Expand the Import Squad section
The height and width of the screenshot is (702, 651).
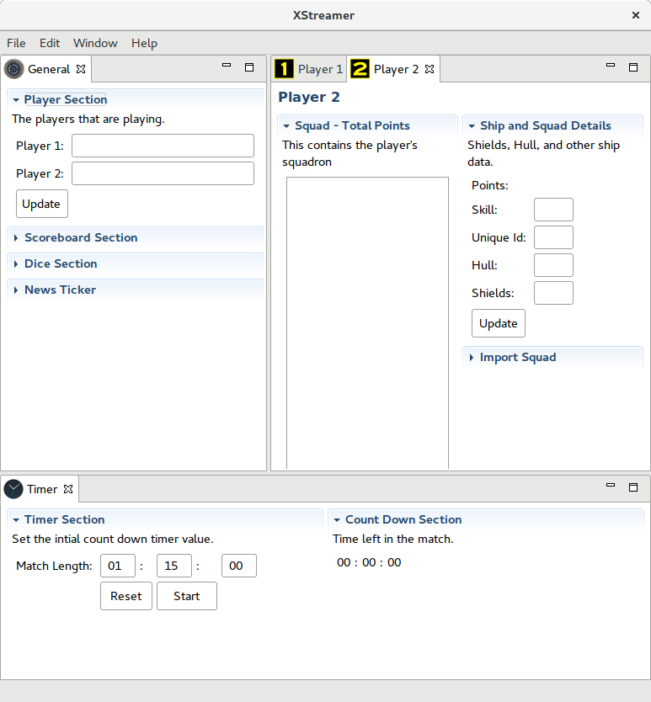click(472, 357)
